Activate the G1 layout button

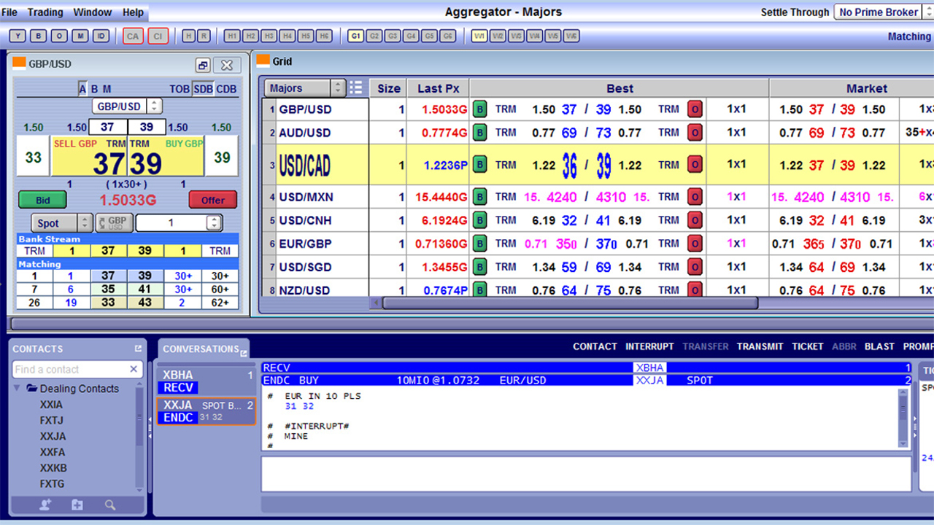pyautogui.click(x=355, y=36)
